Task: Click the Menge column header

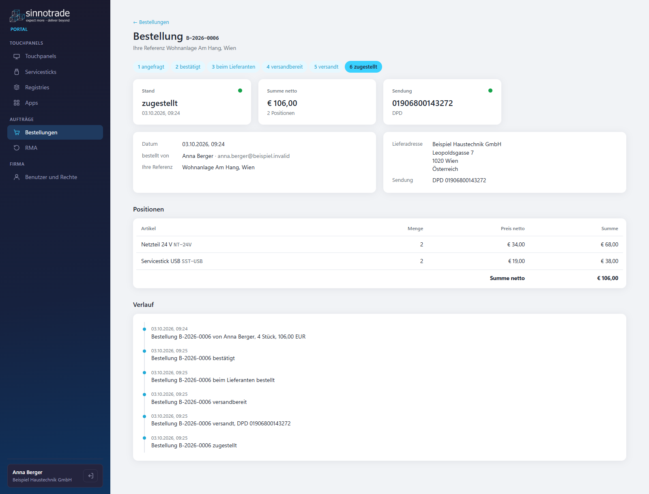Action: pos(415,229)
